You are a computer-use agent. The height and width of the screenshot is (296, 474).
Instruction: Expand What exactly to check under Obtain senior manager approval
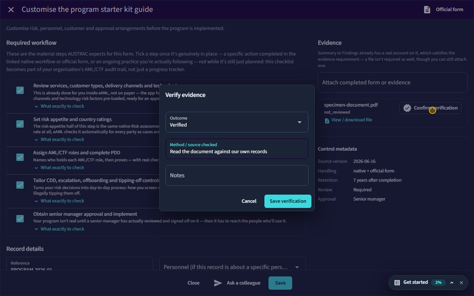click(59, 229)
